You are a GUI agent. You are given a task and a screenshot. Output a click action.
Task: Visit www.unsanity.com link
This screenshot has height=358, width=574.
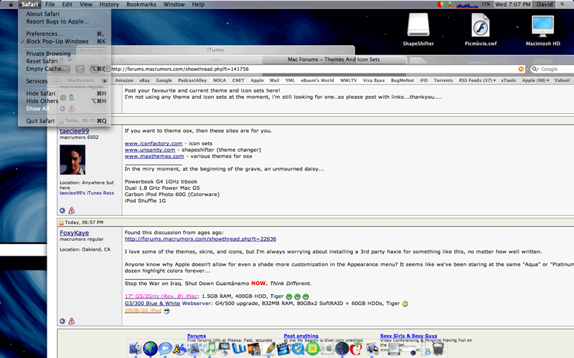point(150,150)
